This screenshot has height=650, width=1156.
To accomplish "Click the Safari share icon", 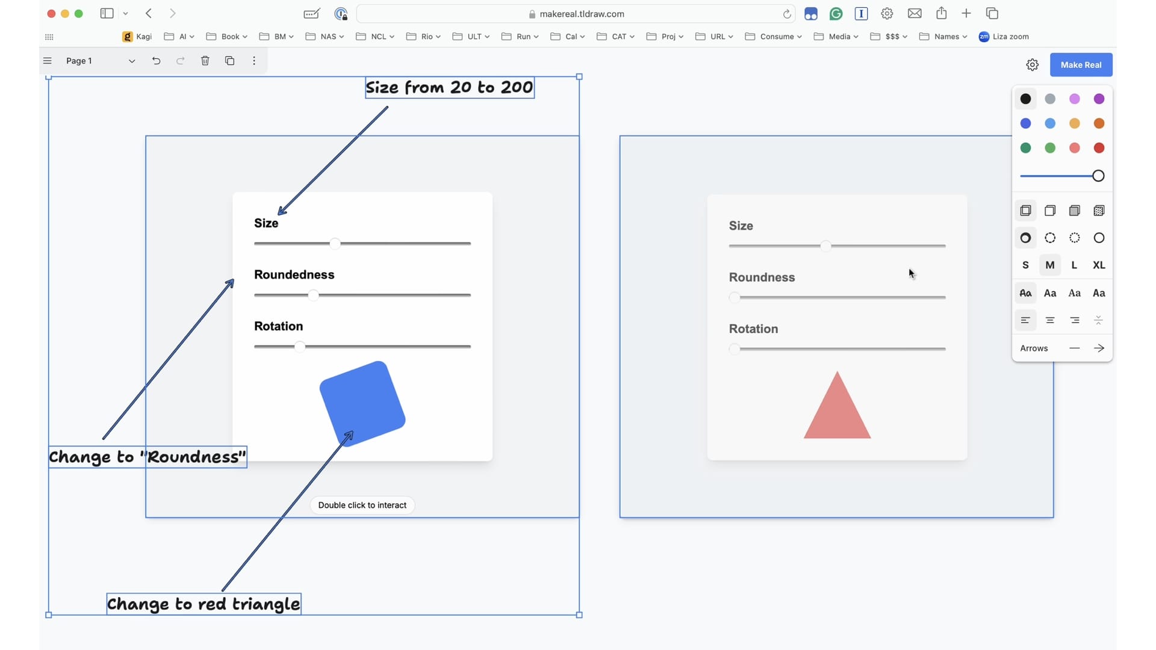I will (941, 13).
